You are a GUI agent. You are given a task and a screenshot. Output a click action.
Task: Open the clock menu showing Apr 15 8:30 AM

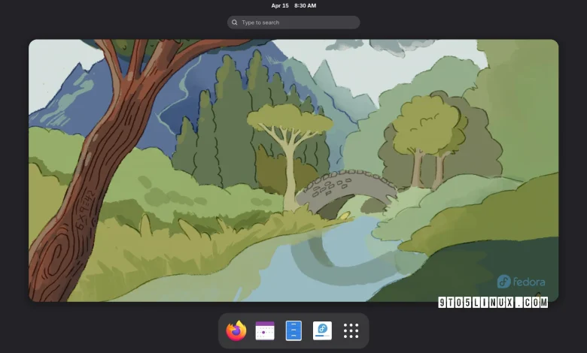293,5
